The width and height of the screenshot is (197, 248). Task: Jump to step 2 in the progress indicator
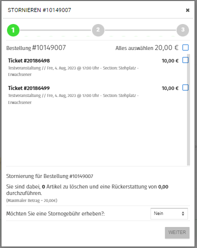coord(98,30)
